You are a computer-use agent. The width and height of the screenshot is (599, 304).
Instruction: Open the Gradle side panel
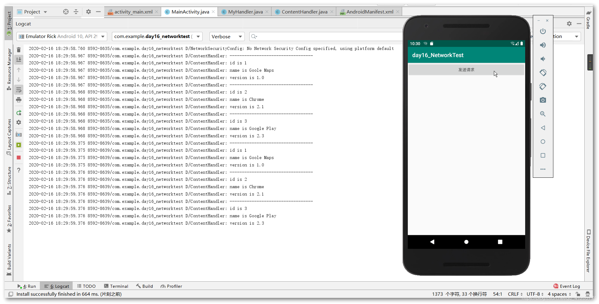589,20
